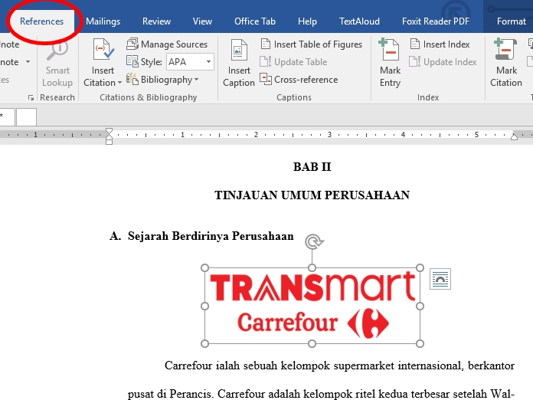533x400 pixels.
Task: Switch to the Mailings tab
Action: 103,21
